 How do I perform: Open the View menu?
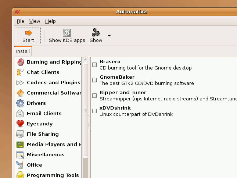pos(35,21)
